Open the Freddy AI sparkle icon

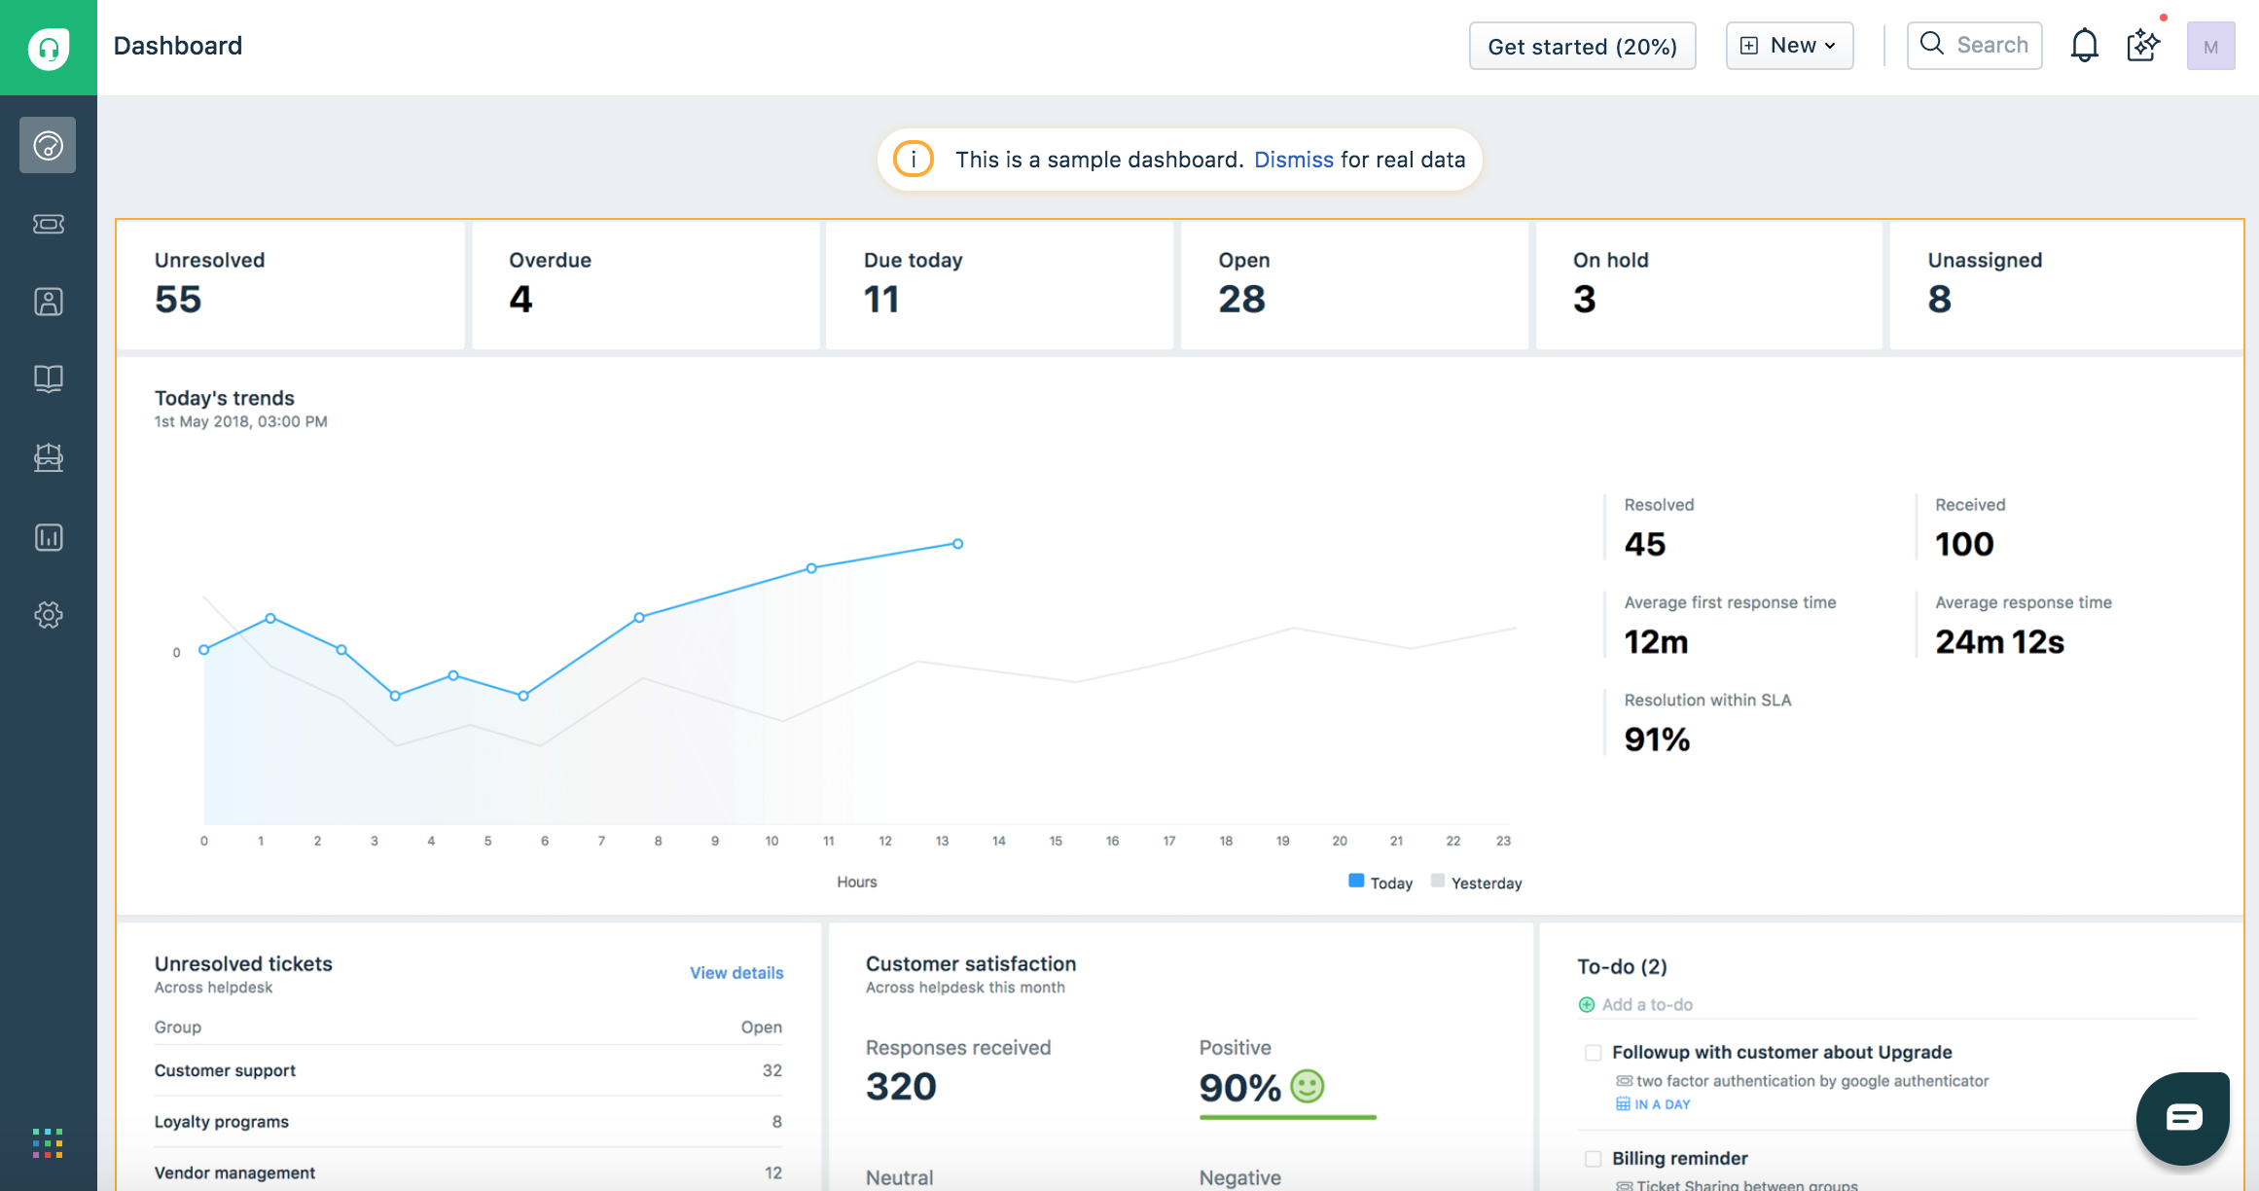[x=2143, y=46]
